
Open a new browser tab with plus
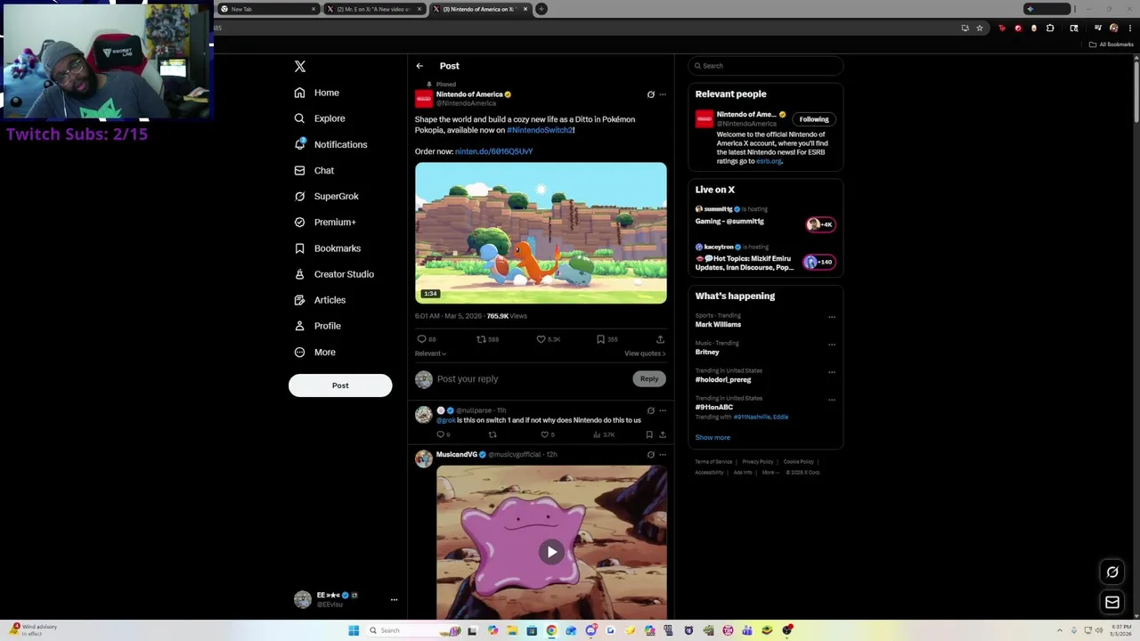(x=541, y=9)
